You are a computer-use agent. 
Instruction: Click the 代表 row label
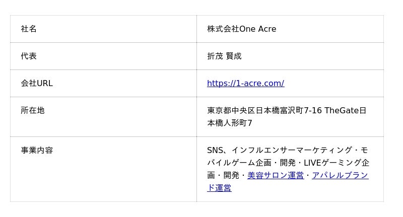coord(29,56)
